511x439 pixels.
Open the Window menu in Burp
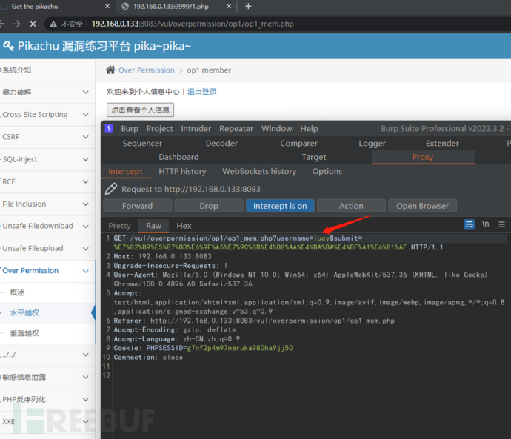[277, 129]
